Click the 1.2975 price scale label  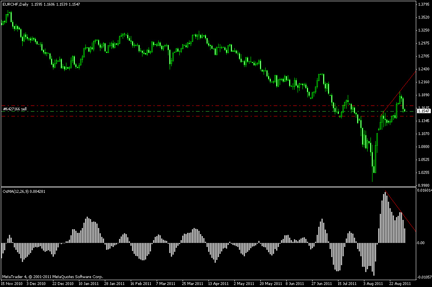[424, 43]
